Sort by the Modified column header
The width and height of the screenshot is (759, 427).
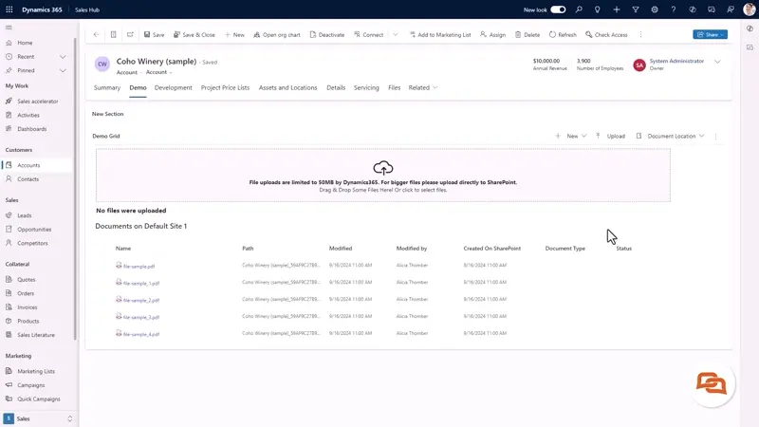click(341, 249)
